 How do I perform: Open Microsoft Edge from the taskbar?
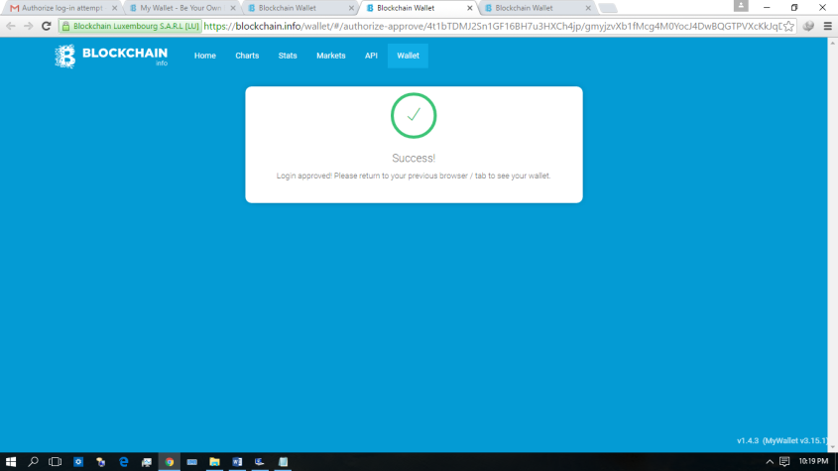pyautogui.click(x=124, y=462)
